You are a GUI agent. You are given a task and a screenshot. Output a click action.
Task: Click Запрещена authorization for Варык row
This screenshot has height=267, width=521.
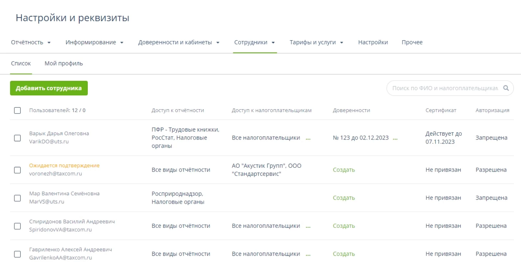tap(491, 138)
